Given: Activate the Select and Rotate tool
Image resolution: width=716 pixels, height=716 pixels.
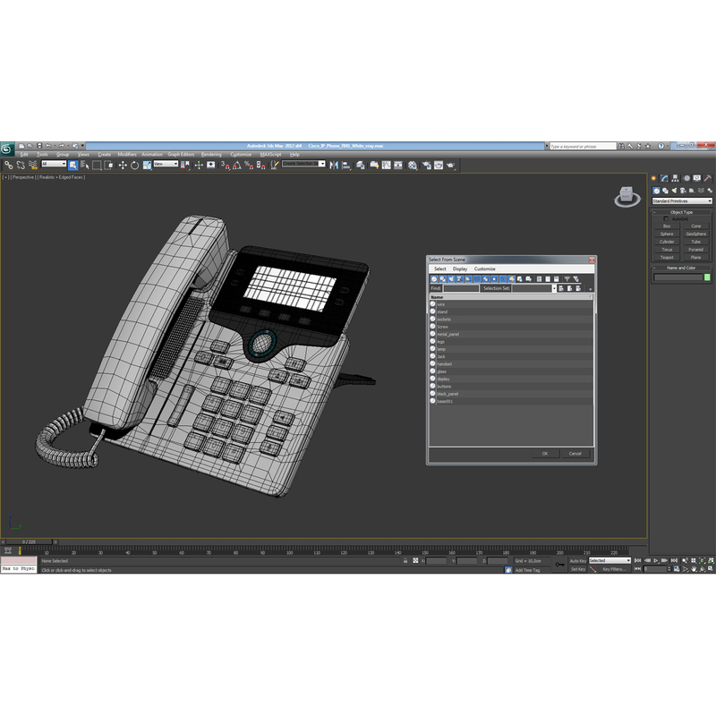Looking at the screenshot, I should (134, 166).
